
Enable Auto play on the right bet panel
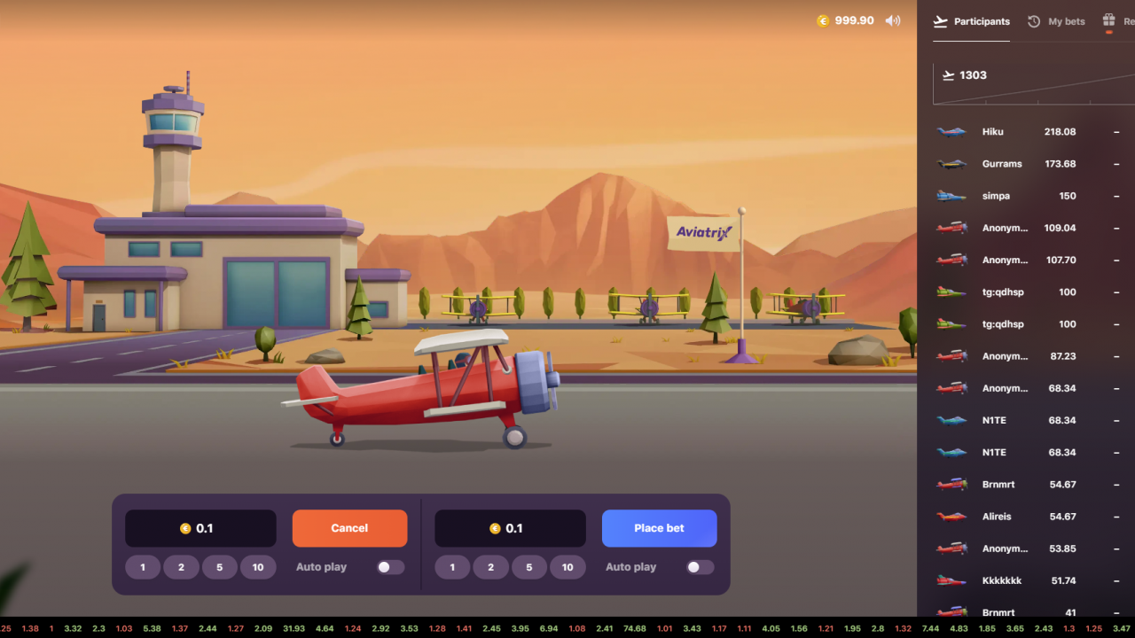[x=700, y=567]
